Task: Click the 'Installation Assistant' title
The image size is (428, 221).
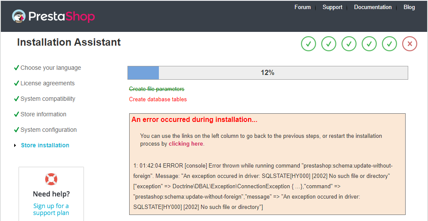Action: (x=69, y=42)
